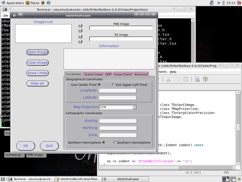Select Use Center Pixel radio button

click(99, 85)
